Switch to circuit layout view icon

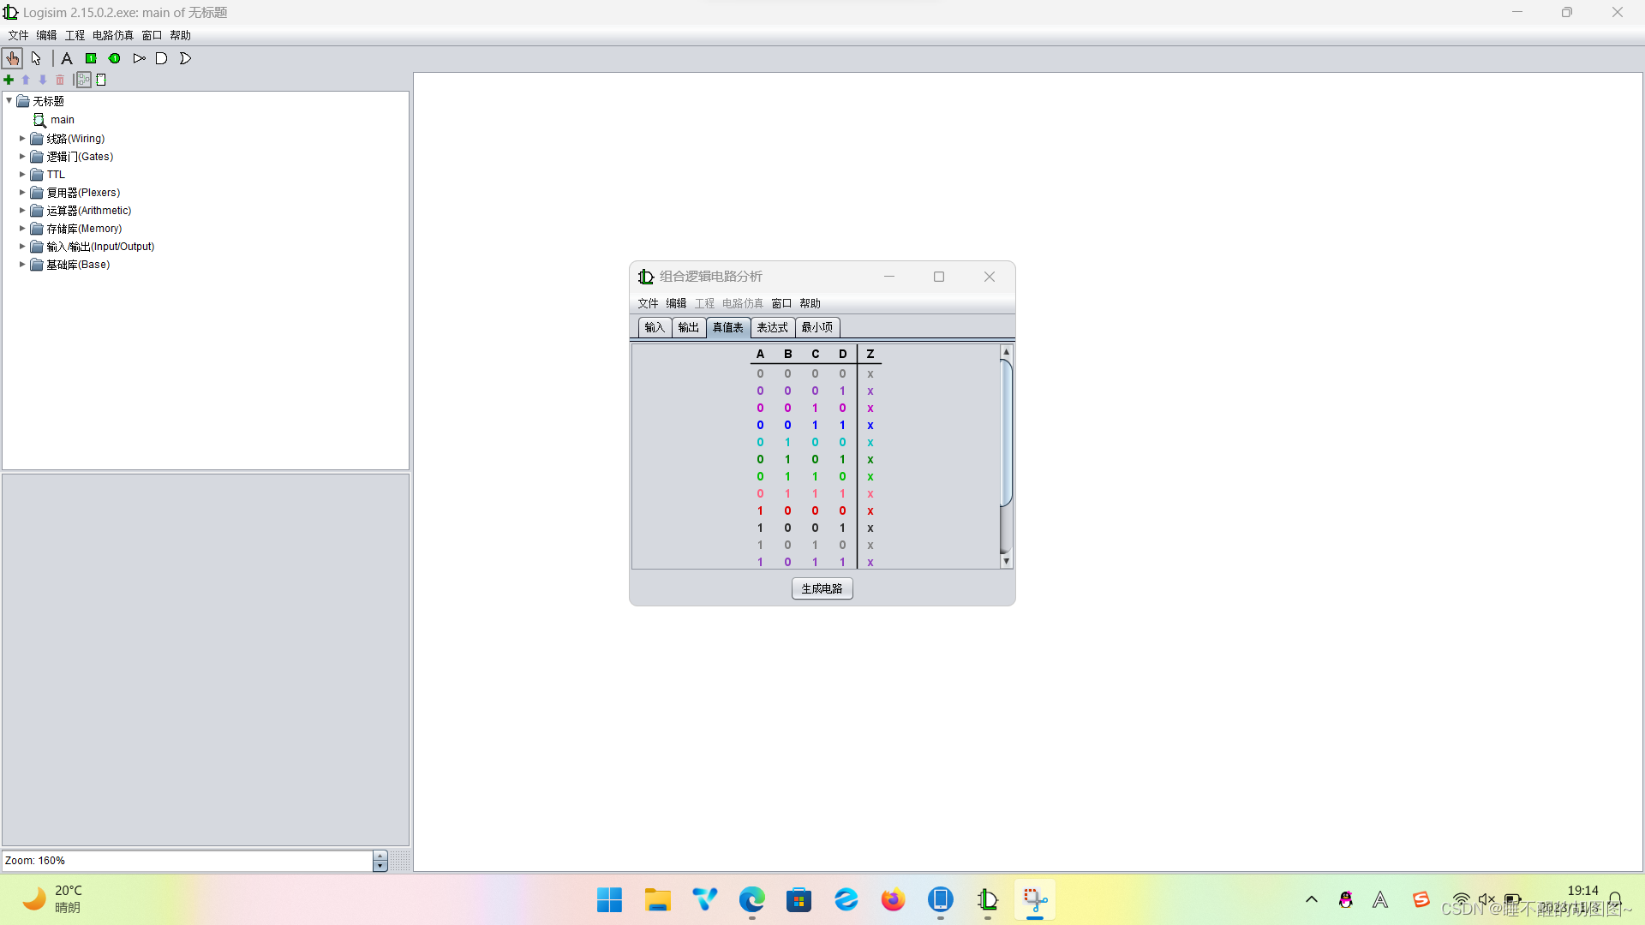(83, 80)
